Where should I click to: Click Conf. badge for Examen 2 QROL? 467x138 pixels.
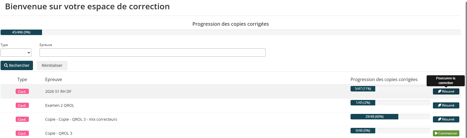click(x=22, y=105)
